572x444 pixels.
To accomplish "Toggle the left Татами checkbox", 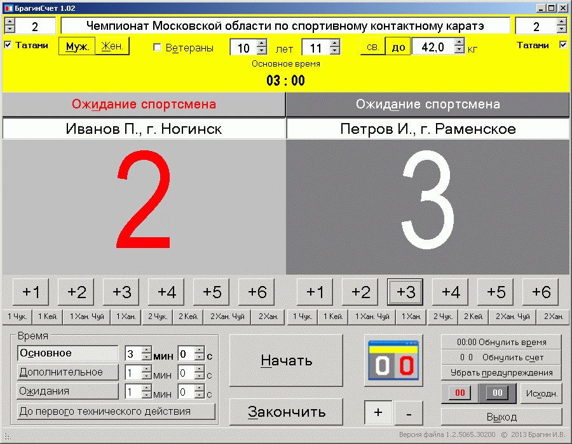I will coord(8,44).
